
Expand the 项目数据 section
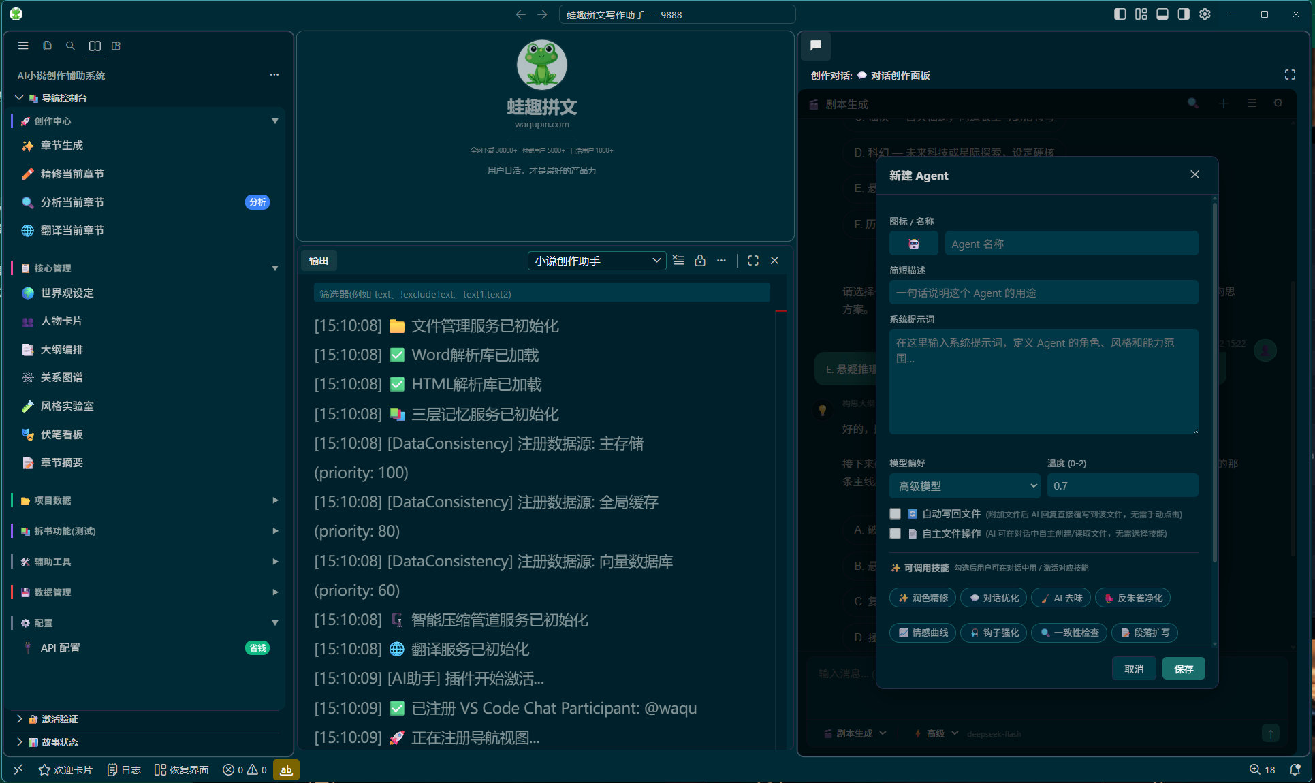click(147, 500)
